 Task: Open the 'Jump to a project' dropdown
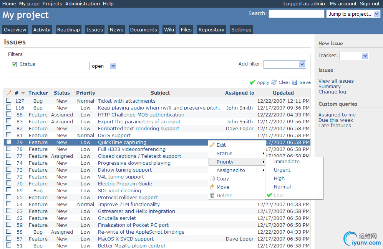click(353, 14)
